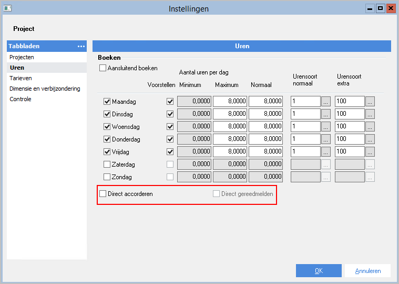Edit Urensoort normaal value for Maandag
Screen dimensions: 399x284
305,102
